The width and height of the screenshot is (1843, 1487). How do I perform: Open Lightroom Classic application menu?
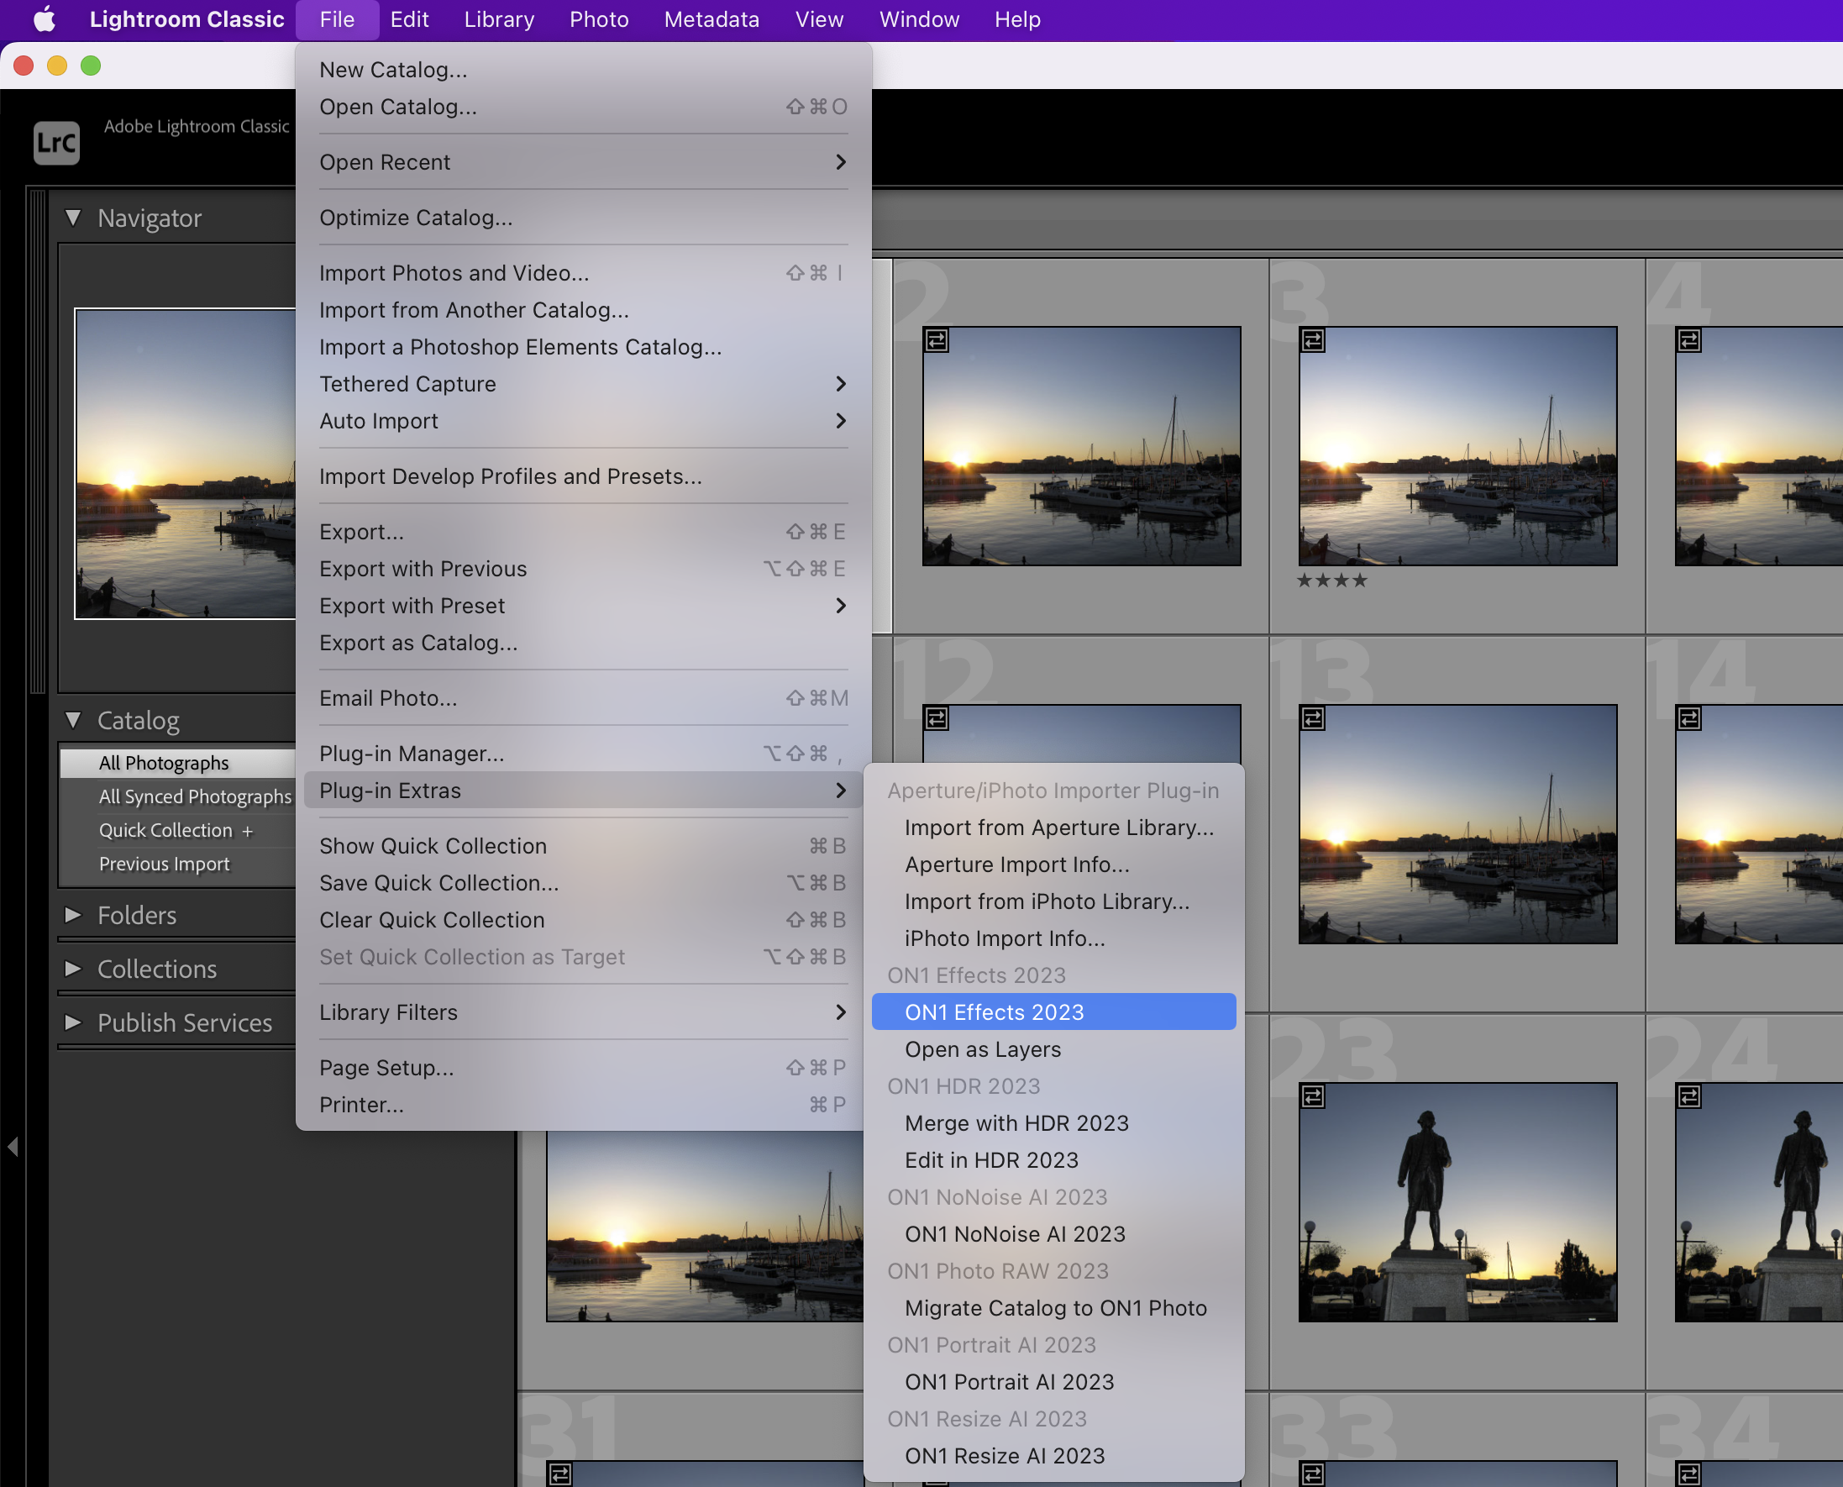coord(186,19)
